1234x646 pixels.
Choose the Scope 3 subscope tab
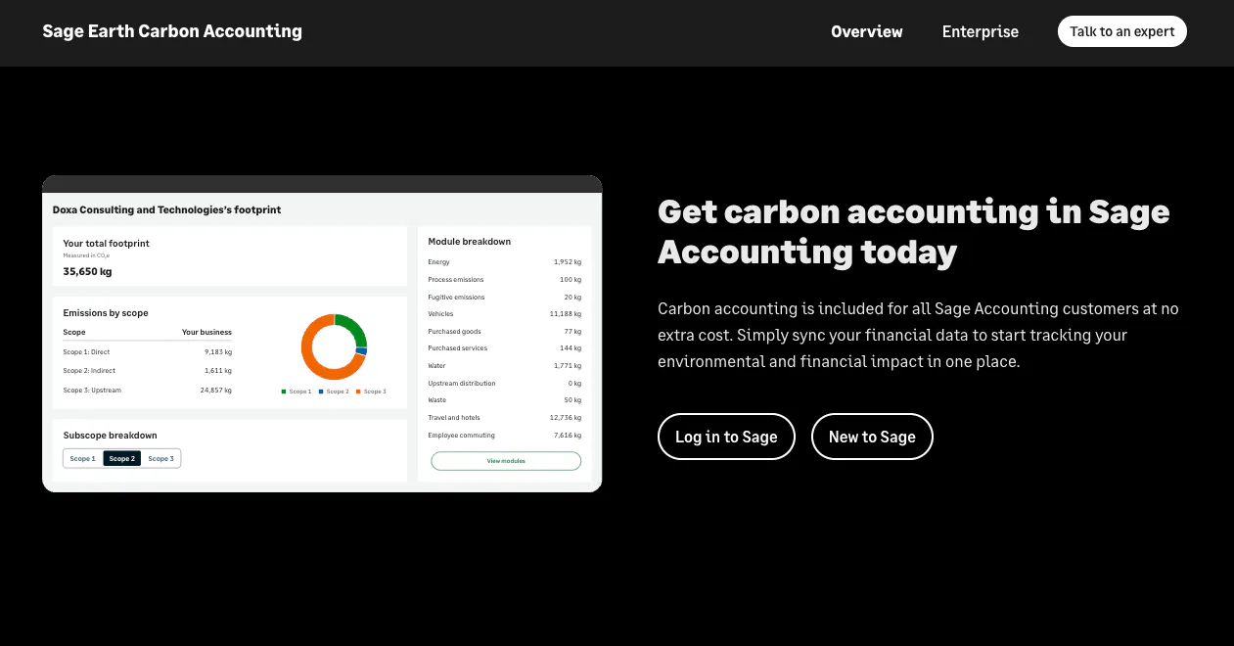point(160,458)
